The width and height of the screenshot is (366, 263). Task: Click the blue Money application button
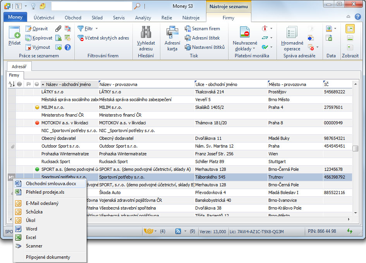(x=15, y=17)
